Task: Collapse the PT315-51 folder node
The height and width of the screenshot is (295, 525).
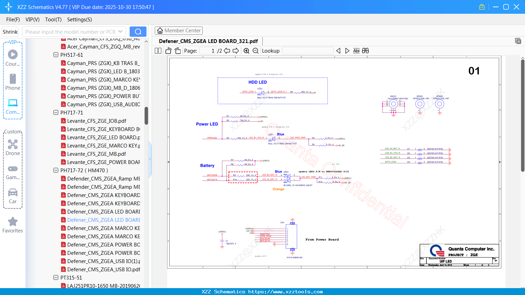Action: pyautogui.click(x=56, y=277)
